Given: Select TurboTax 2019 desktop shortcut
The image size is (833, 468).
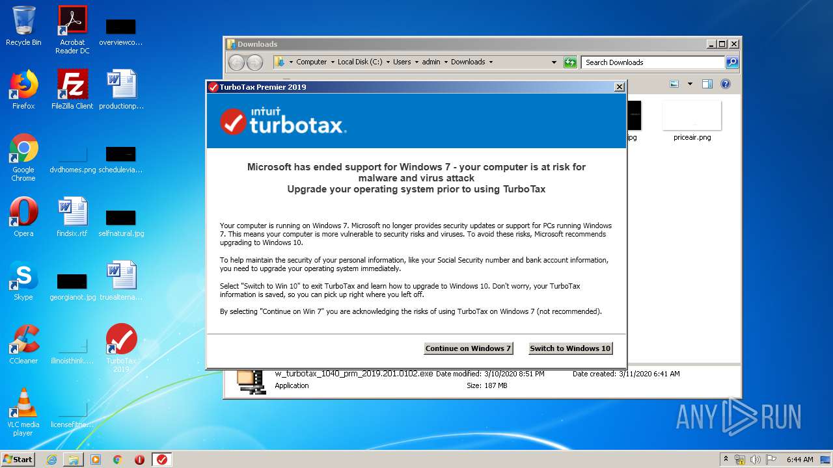Looking at the screenshot, I should pyautogui.click(x=121, y=348).
